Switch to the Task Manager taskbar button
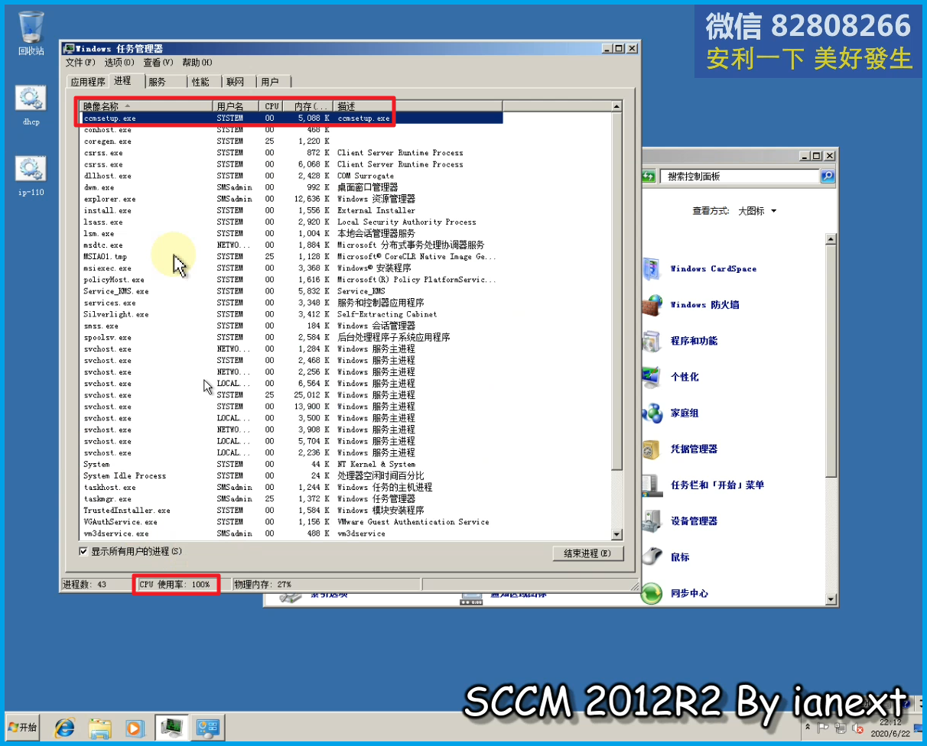Screen dimensions: 927x746 click(171, 727)
